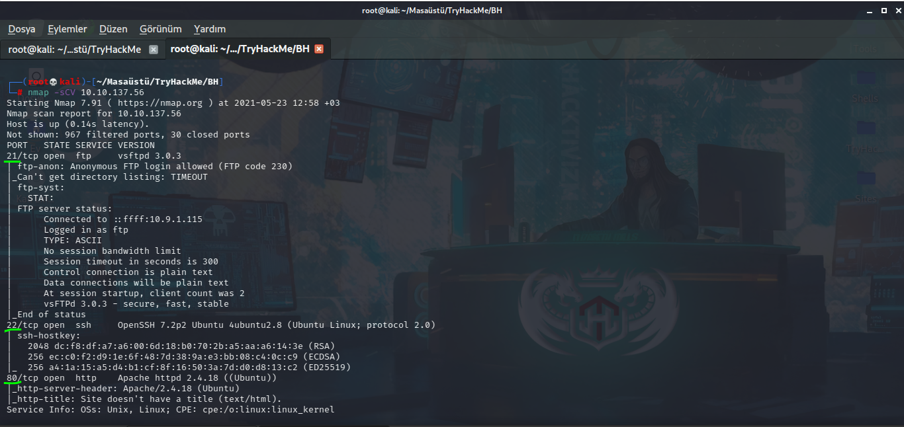Screen dimensions: 904x427
Task: Open the Eylemler menu
Action: (68, 29)
